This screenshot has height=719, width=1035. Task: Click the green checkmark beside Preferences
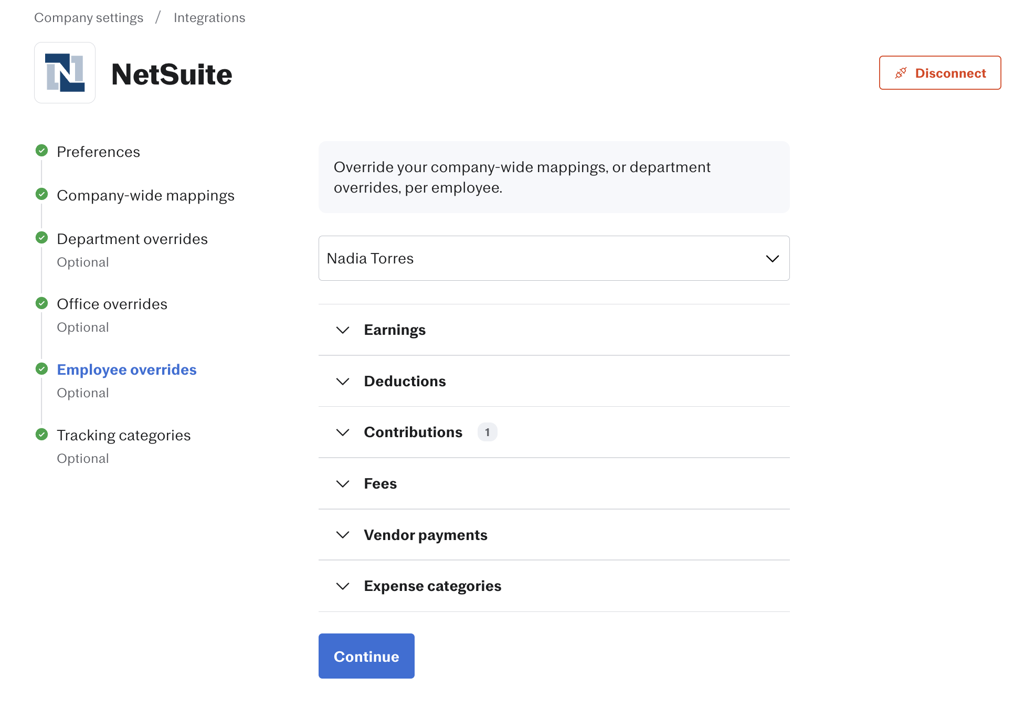click(x=42, y=151)
